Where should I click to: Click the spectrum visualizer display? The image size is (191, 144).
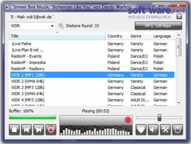pyautogui.click(x=96, y=125)
